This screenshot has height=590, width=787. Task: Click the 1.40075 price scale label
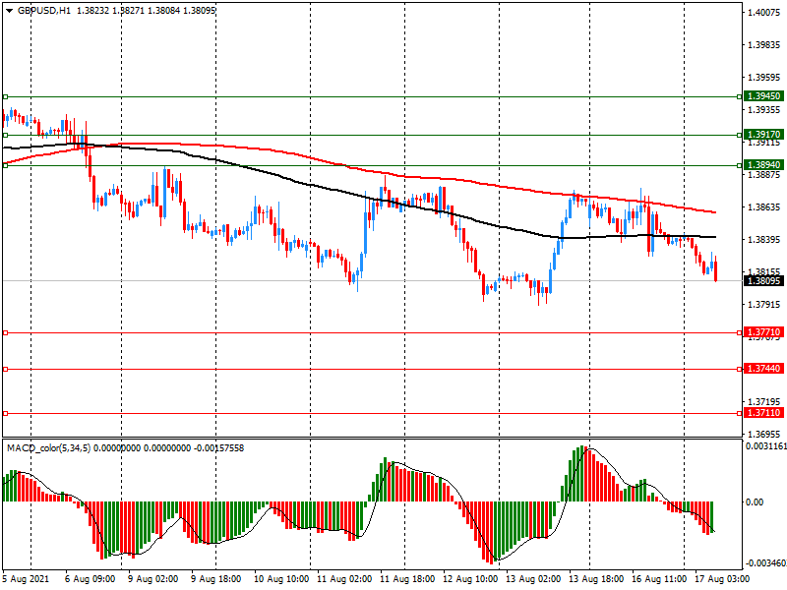(764, 13)
